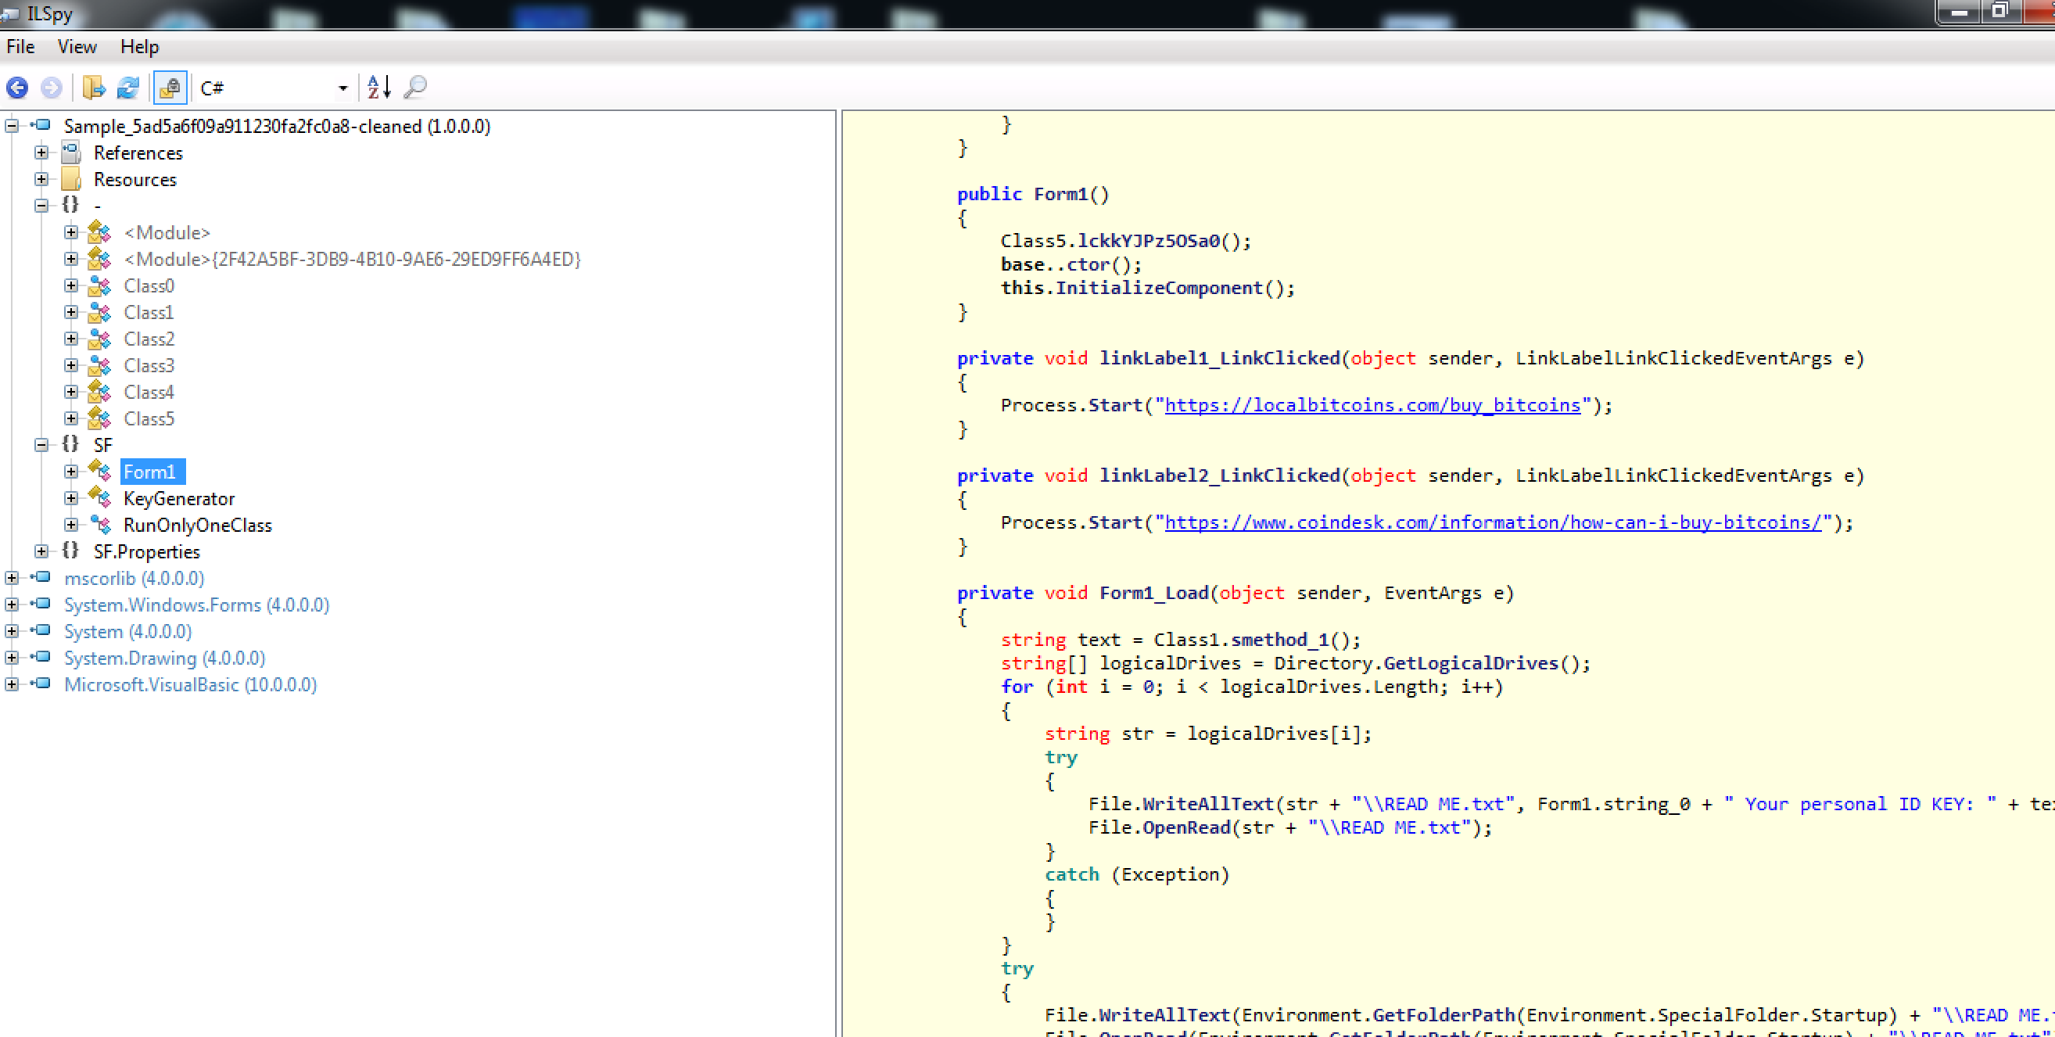The height and width of the screenshot is (1037, 2055).
Task: Select RunOnlyOneClass in the tree
Action: pos(197,525)
